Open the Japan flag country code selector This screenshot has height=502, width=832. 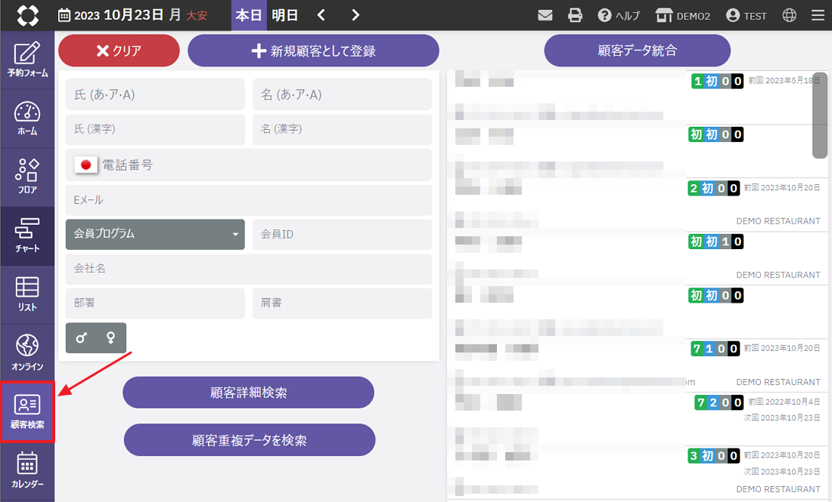pos(85,165)
